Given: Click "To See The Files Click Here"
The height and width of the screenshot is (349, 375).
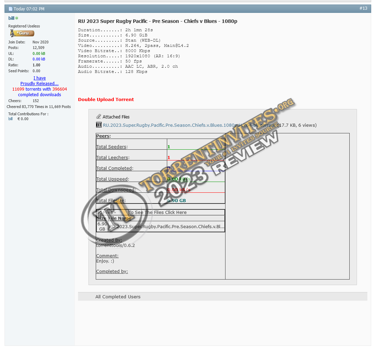Looking at the screenshot, I should coord(157,213).
